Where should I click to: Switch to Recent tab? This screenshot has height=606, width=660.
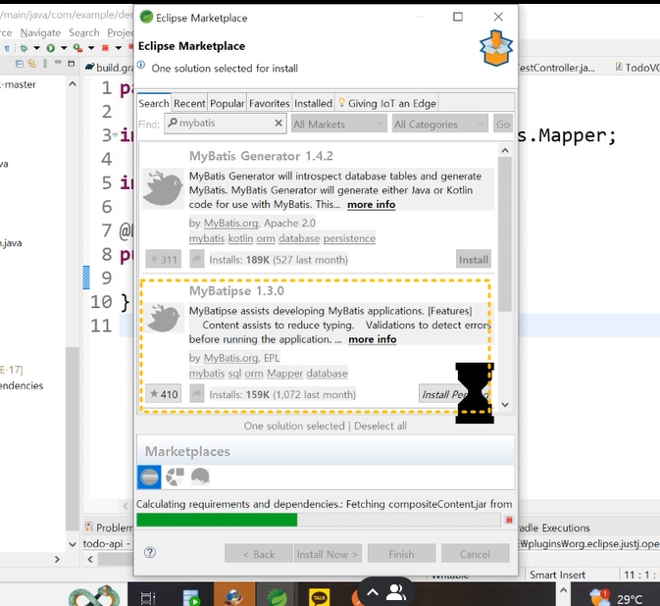click(x=189, y=104)
